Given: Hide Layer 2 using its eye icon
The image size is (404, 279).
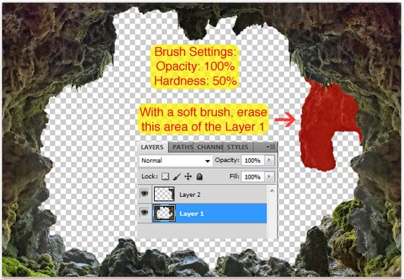Looking at the screenshot, I should 145,195.
